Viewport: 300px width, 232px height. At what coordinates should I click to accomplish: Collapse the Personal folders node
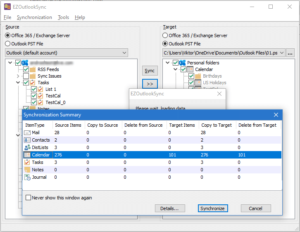(168, 62)
